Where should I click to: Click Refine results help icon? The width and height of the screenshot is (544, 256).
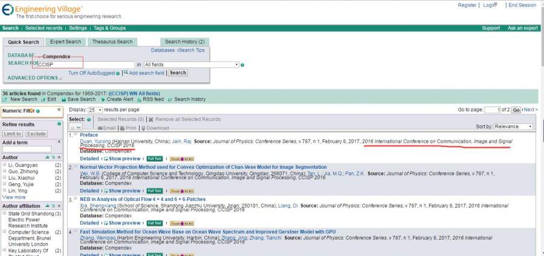(59, 123)
